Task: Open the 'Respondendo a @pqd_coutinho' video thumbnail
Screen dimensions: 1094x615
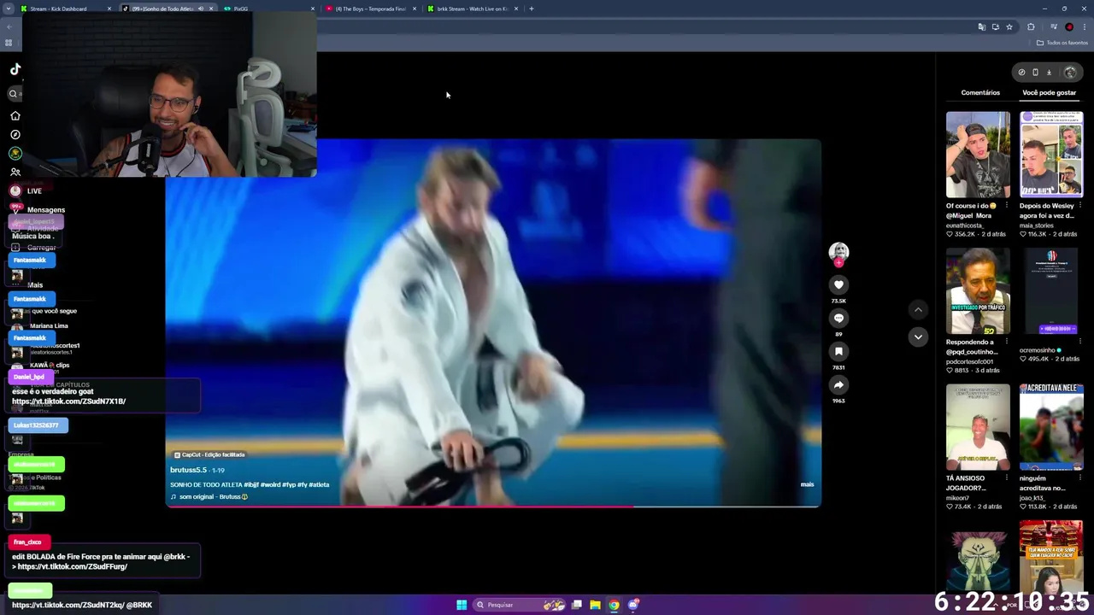Action: [978, 291]
